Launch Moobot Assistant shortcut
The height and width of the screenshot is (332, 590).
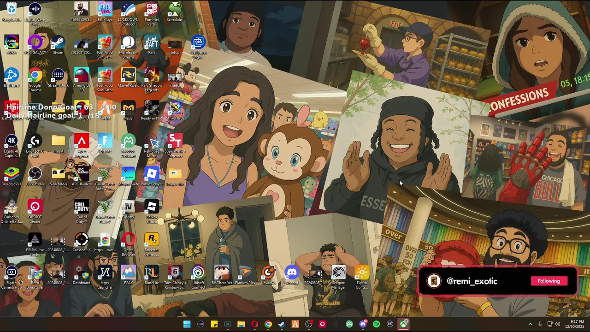click(x=128, y=146)
